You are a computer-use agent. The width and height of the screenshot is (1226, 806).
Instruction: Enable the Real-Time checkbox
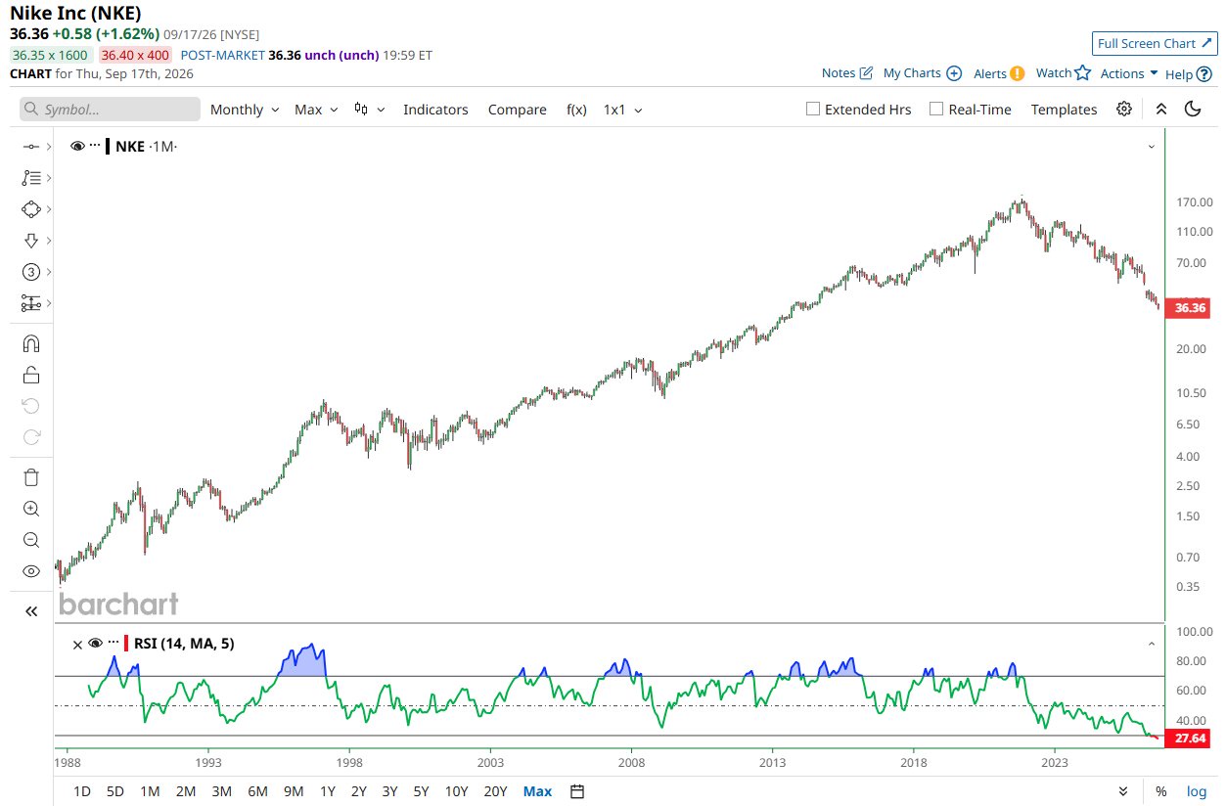935,109
